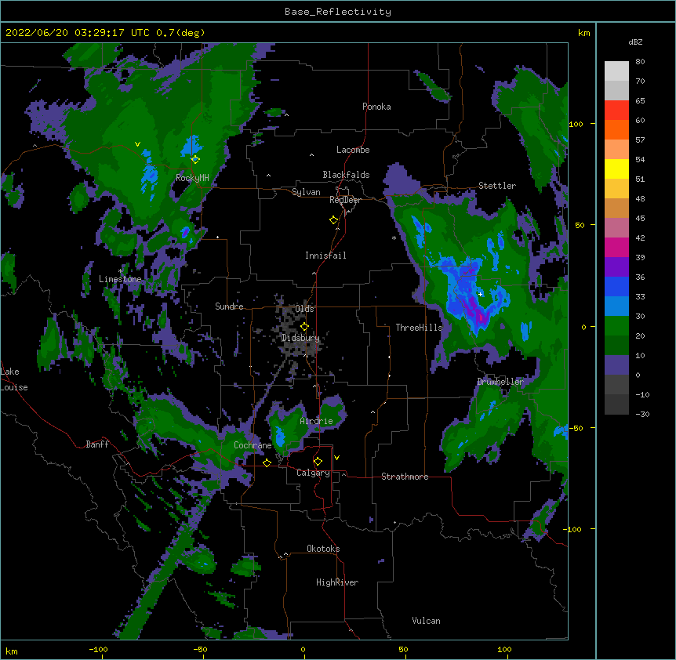Click the Sundre town label

(x=229, y=306)
